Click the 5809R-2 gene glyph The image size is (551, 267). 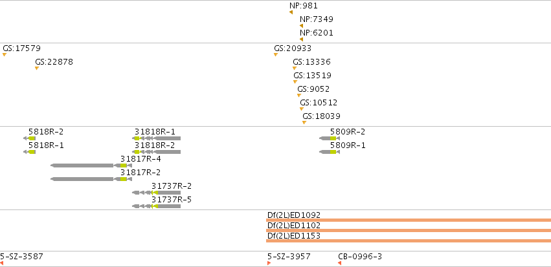(x=330, y=138)
